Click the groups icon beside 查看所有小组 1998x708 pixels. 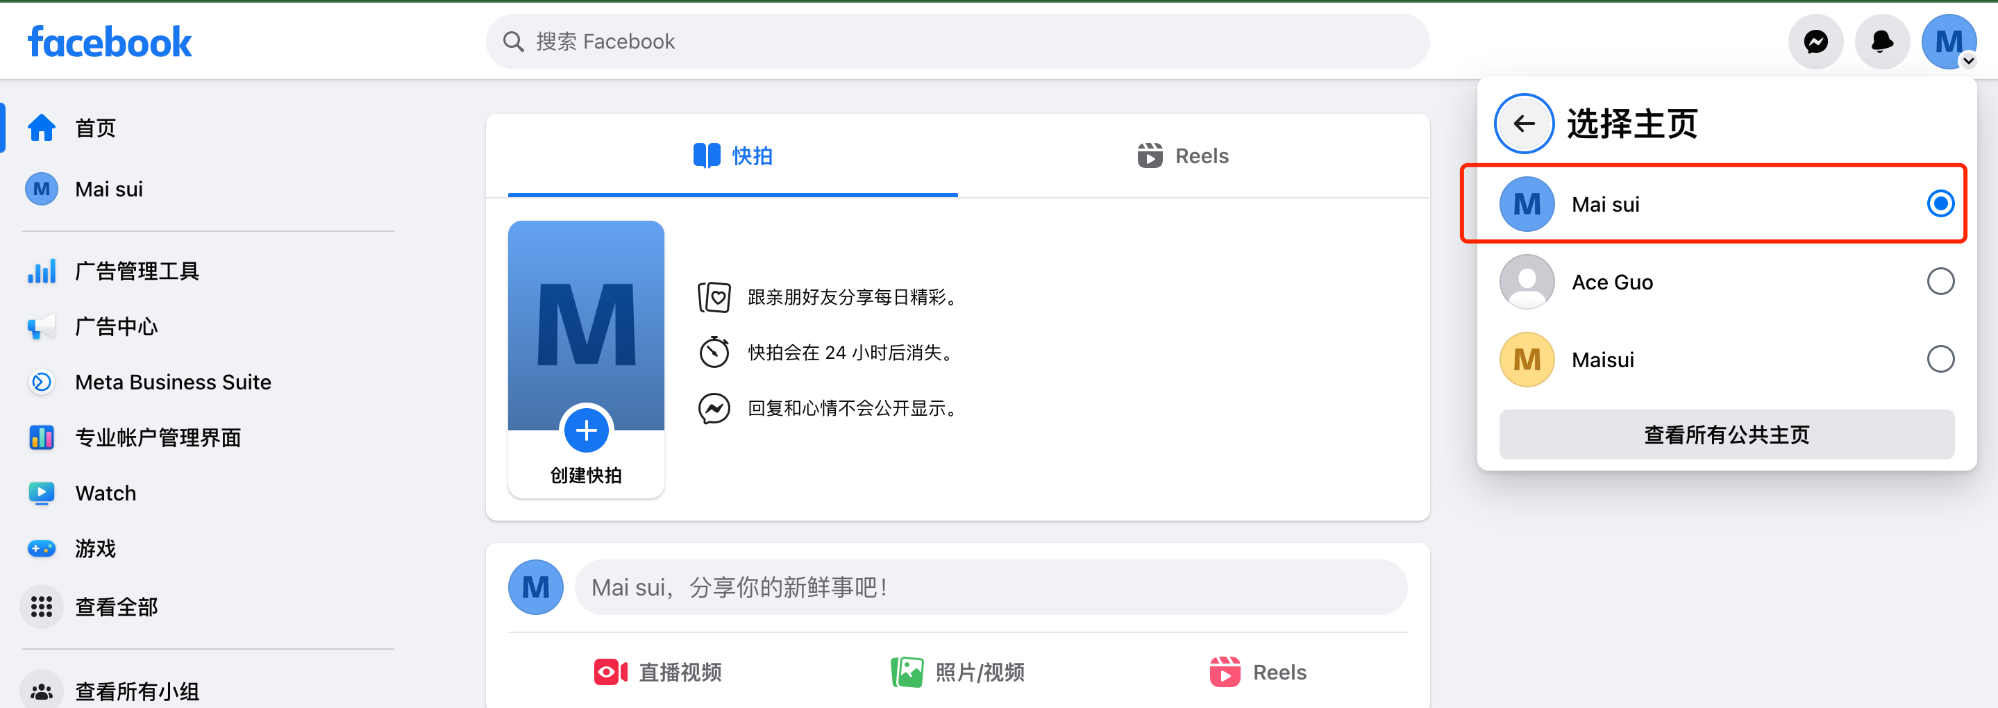[41, 690]
